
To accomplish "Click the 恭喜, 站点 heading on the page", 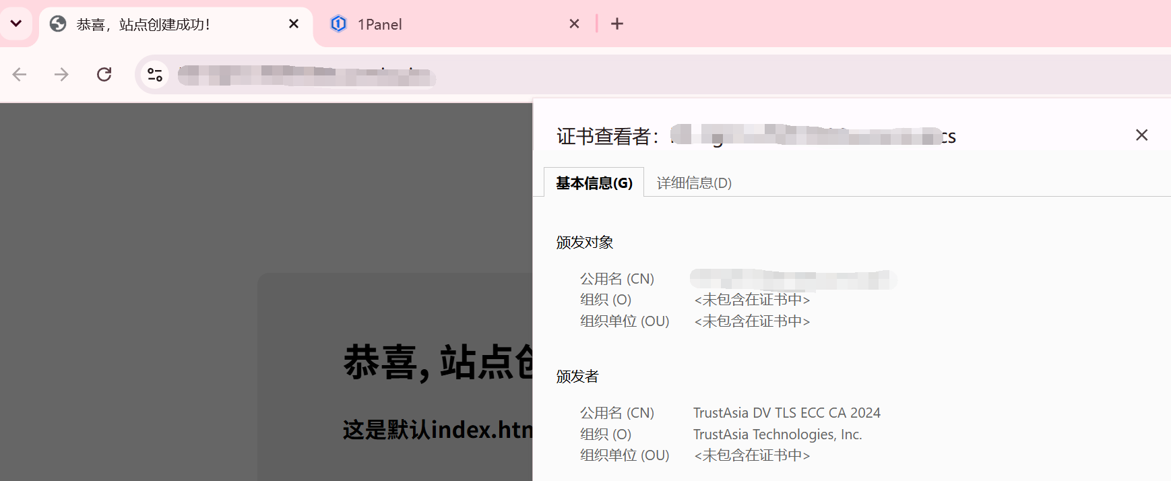I will [438, 362].
